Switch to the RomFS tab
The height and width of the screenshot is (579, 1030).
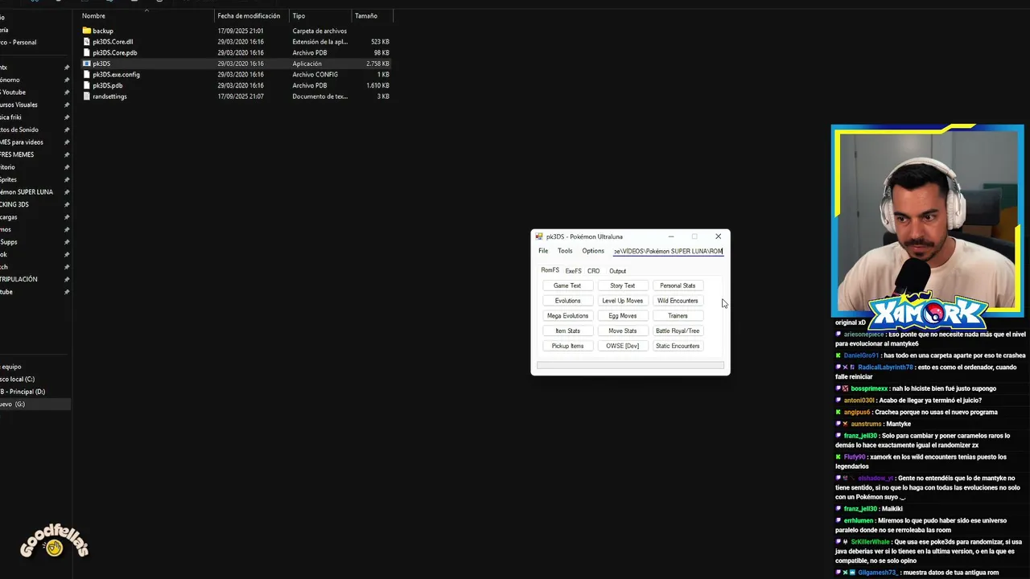pos(550,270)
